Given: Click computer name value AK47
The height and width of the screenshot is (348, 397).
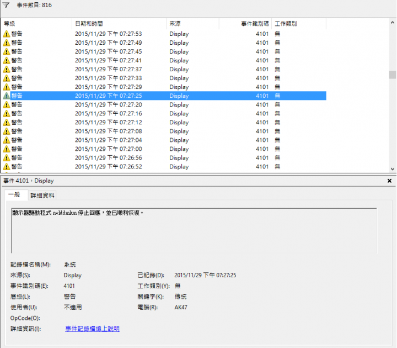Looking at the screenshot, I should [x=181, y=308].
